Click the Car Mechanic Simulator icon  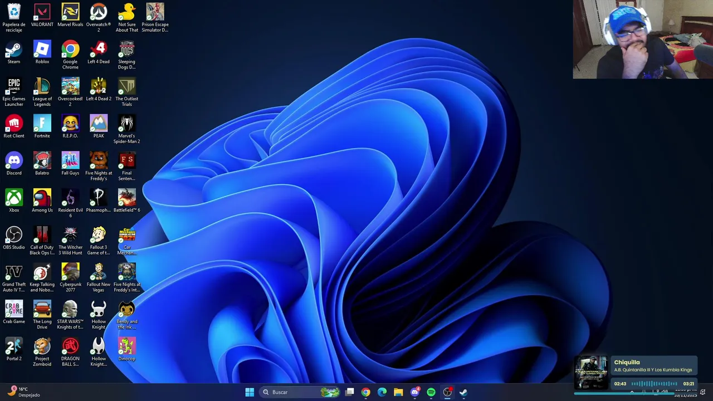(127, 240)
